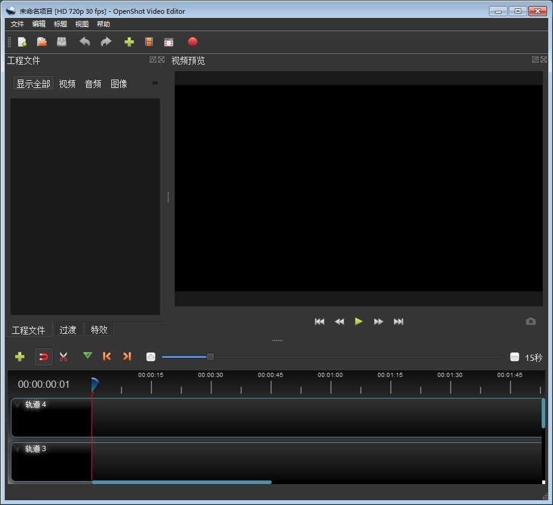553x505 pixels.
Task: Create a new project
Action: [x=22, y=42]
